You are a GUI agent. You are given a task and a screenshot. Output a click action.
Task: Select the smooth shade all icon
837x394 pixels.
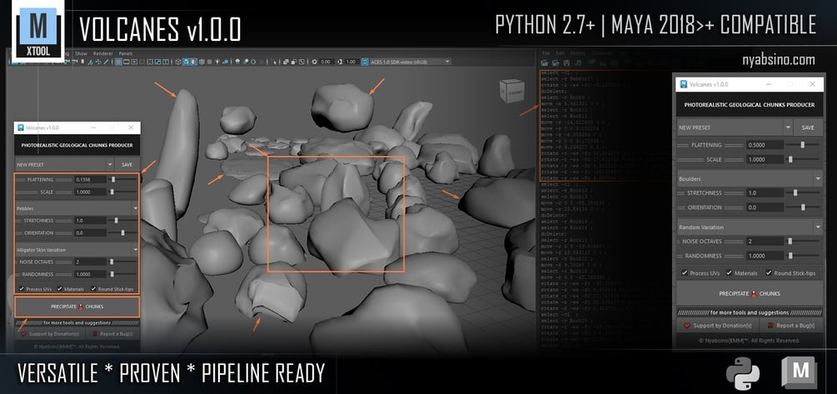[x=186, y=62]
